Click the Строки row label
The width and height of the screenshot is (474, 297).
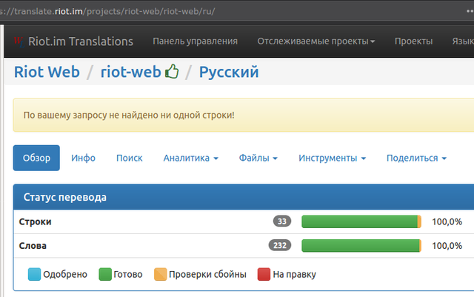(35, 221)
